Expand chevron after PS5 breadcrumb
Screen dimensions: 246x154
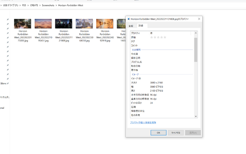coord(28,5)
